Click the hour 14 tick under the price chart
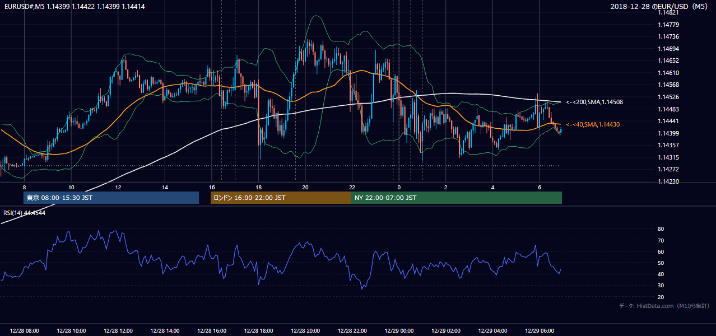 point(165,187)
